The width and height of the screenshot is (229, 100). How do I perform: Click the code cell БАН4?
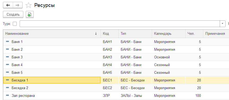click(107, 65)
